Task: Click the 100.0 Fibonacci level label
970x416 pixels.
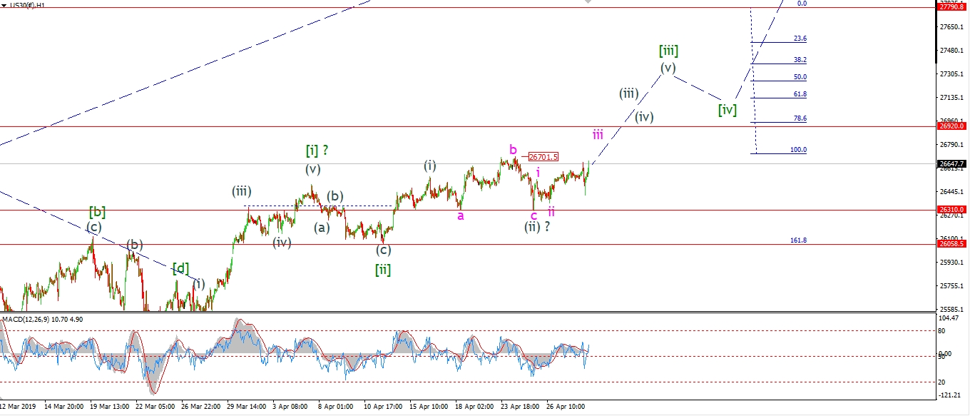Action: click(x=800, y=150)
